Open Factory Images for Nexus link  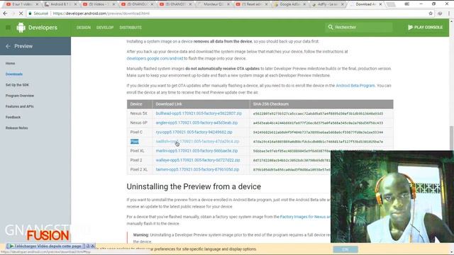pyautogui.click(x=305, y=217)
